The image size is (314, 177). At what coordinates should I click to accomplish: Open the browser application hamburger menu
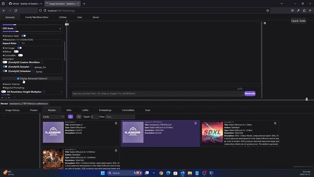click(310, 11)
